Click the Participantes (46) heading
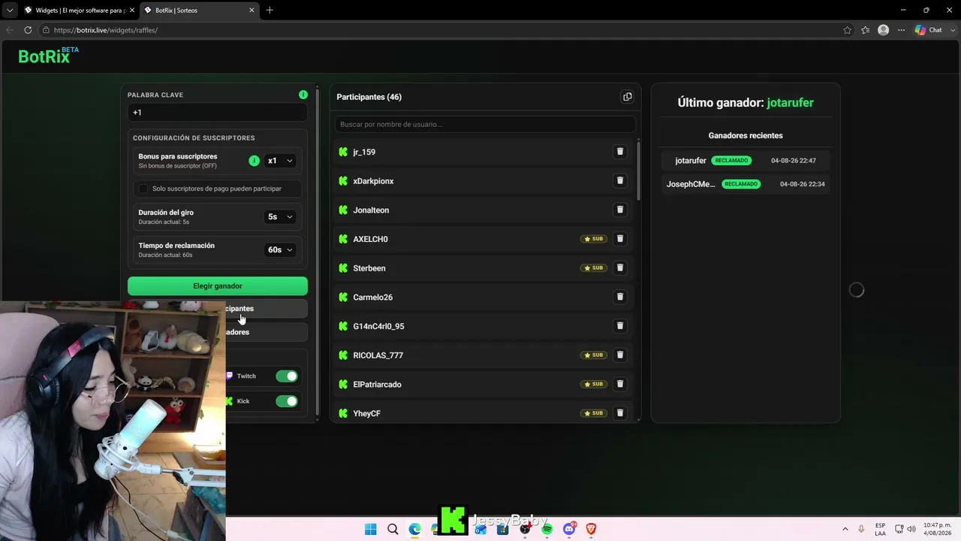 [x=369, y=97]
